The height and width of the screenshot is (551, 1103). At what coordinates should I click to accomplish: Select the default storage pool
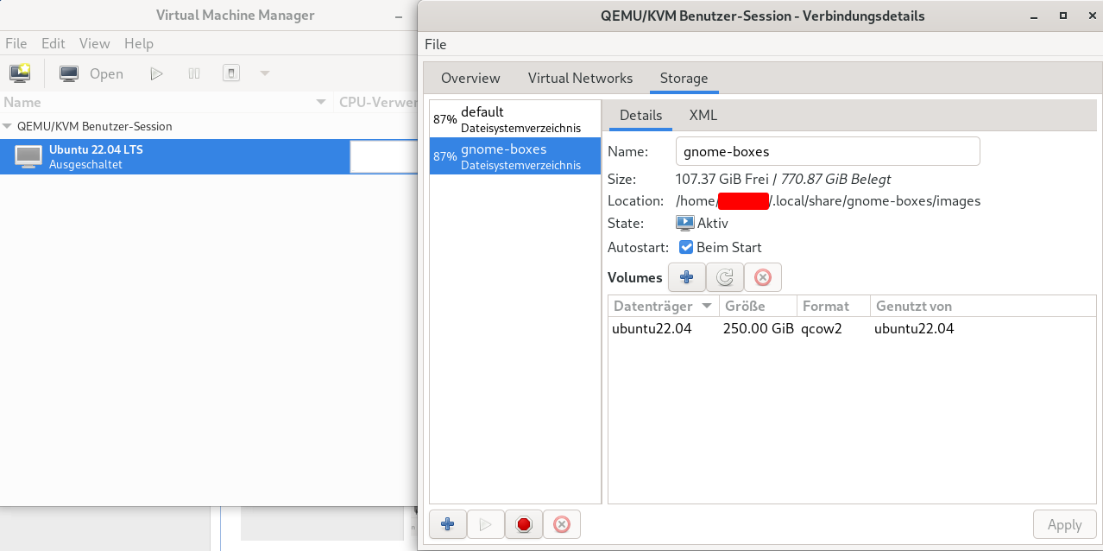515,119
